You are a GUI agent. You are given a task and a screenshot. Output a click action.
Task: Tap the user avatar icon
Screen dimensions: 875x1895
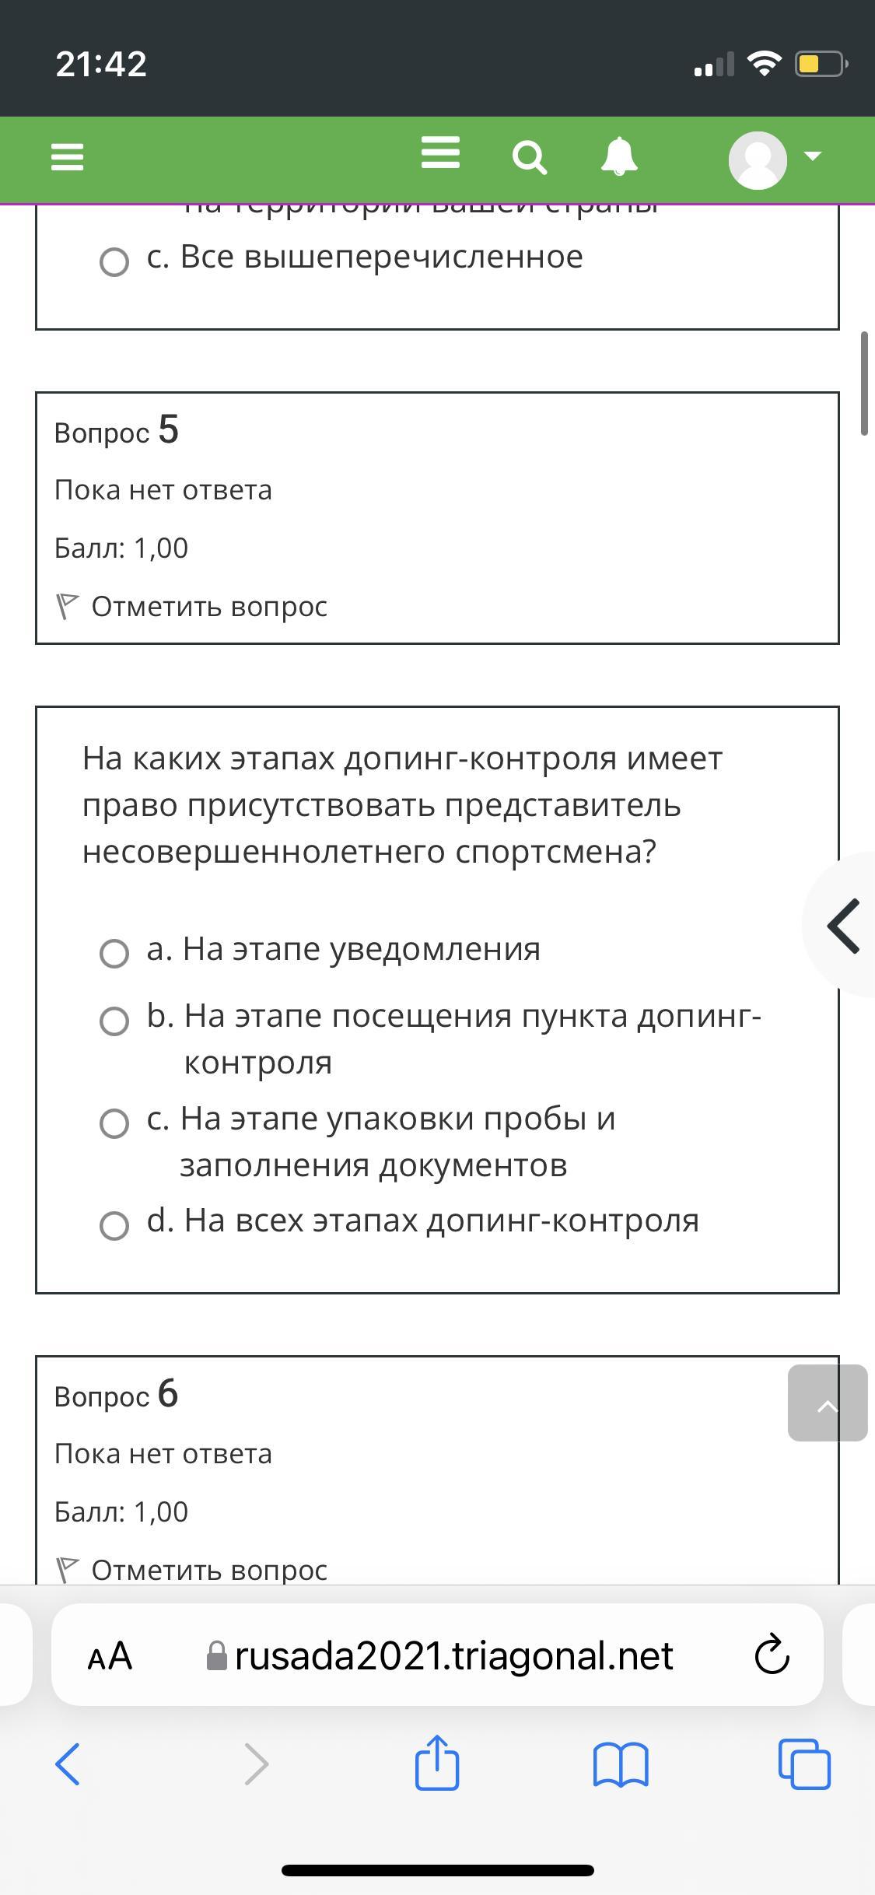pyautogui.click(x=758, y=159)
